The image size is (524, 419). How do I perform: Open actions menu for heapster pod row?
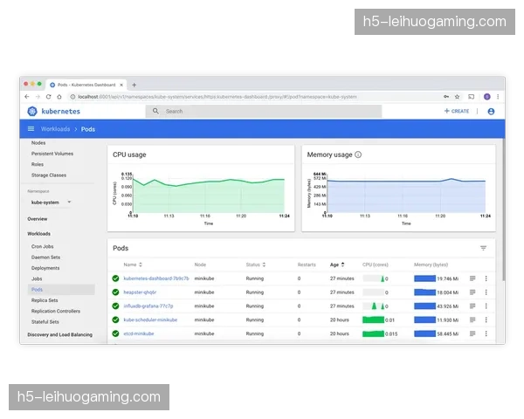coord(486,292)
